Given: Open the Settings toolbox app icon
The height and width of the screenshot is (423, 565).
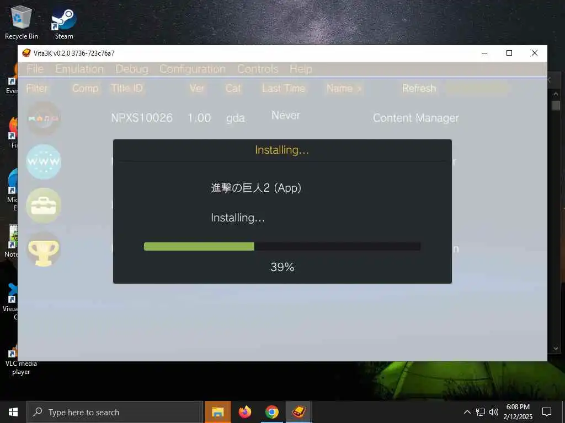Looking at the screenshot, I should coord(44,205).
